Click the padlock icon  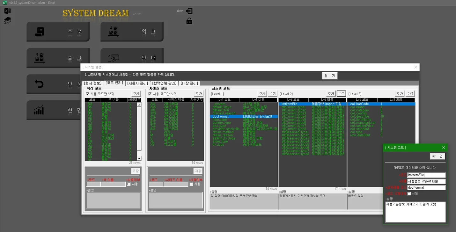click(189, 21)
